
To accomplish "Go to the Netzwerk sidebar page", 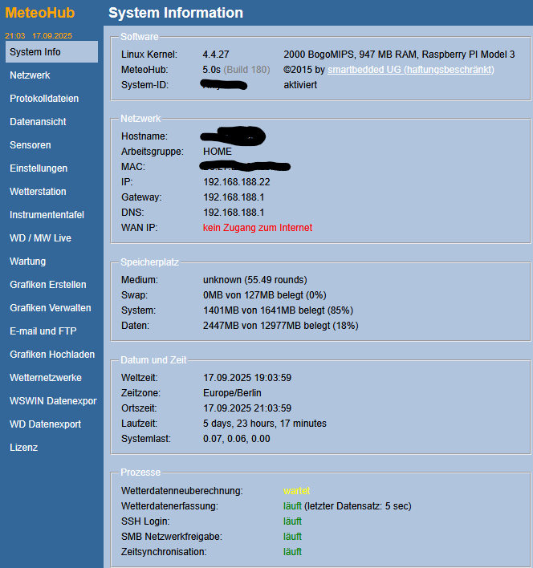I will click(x=30, y=75).
